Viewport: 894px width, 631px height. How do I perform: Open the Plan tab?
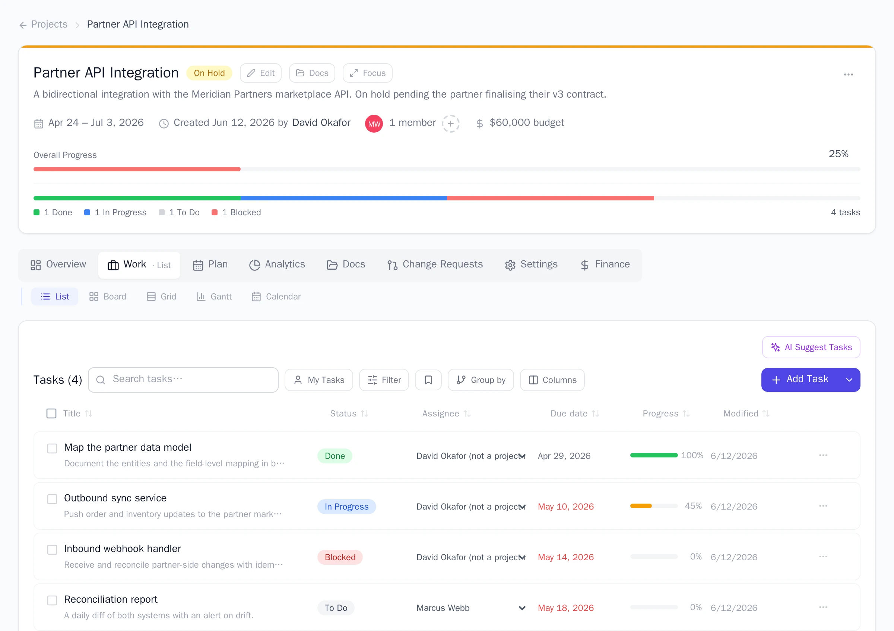[x=210, y=265]
